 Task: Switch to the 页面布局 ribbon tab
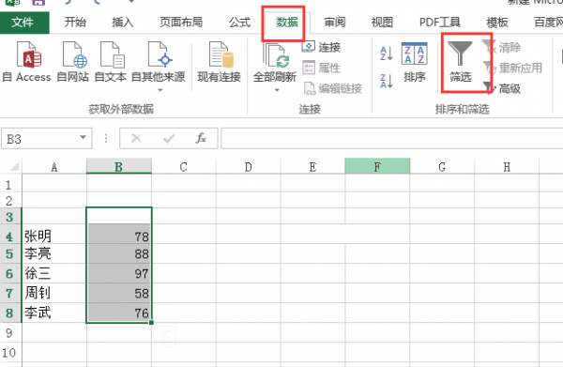180,23
